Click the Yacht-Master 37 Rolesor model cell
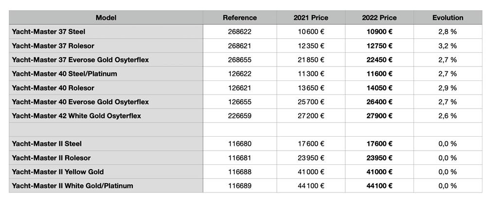498x206 pixels. (x=53, y=46)
